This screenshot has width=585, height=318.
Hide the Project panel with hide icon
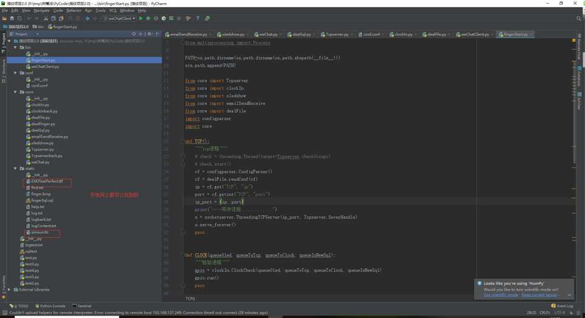157,34
